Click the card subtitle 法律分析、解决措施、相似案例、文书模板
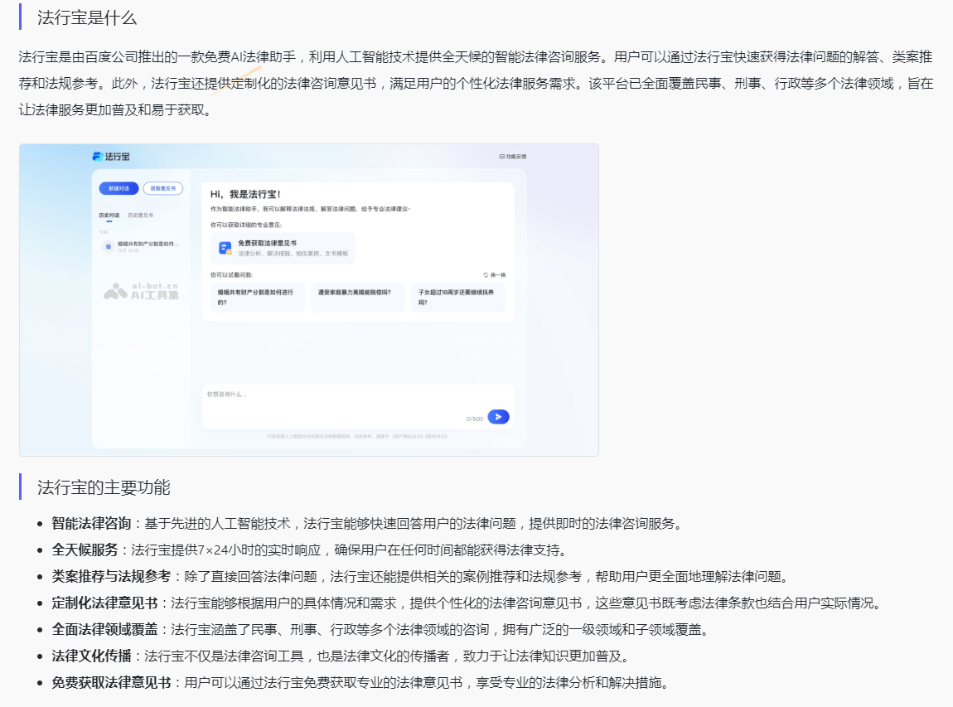Screen dimensions: 953x707 [293, 254]
